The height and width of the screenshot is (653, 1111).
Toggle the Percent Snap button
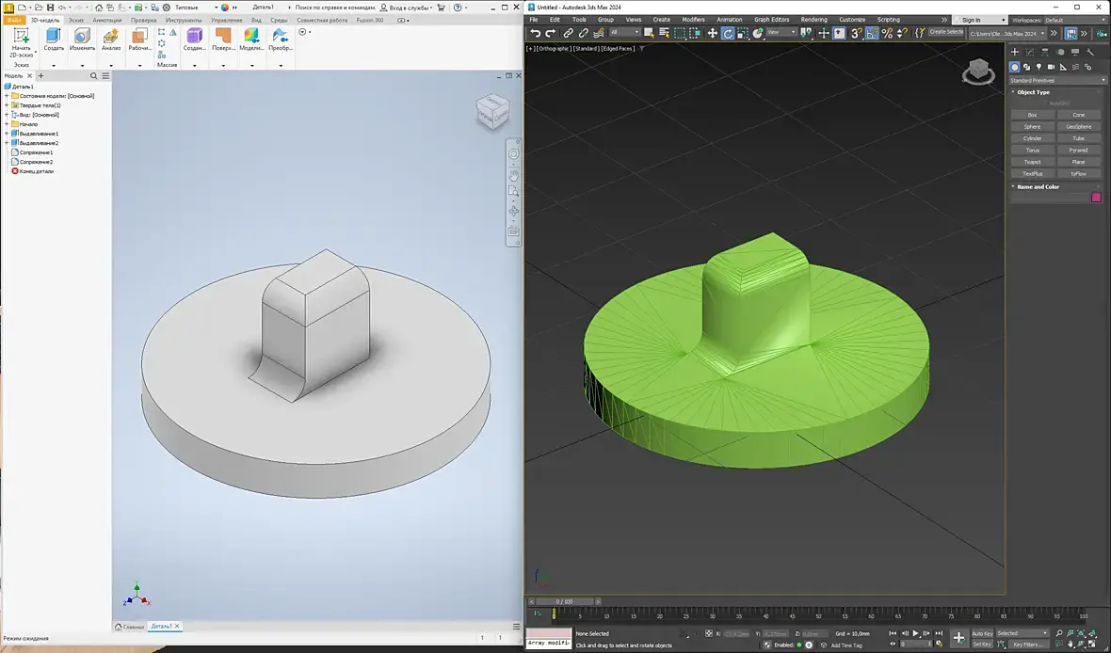click(887, 33)
